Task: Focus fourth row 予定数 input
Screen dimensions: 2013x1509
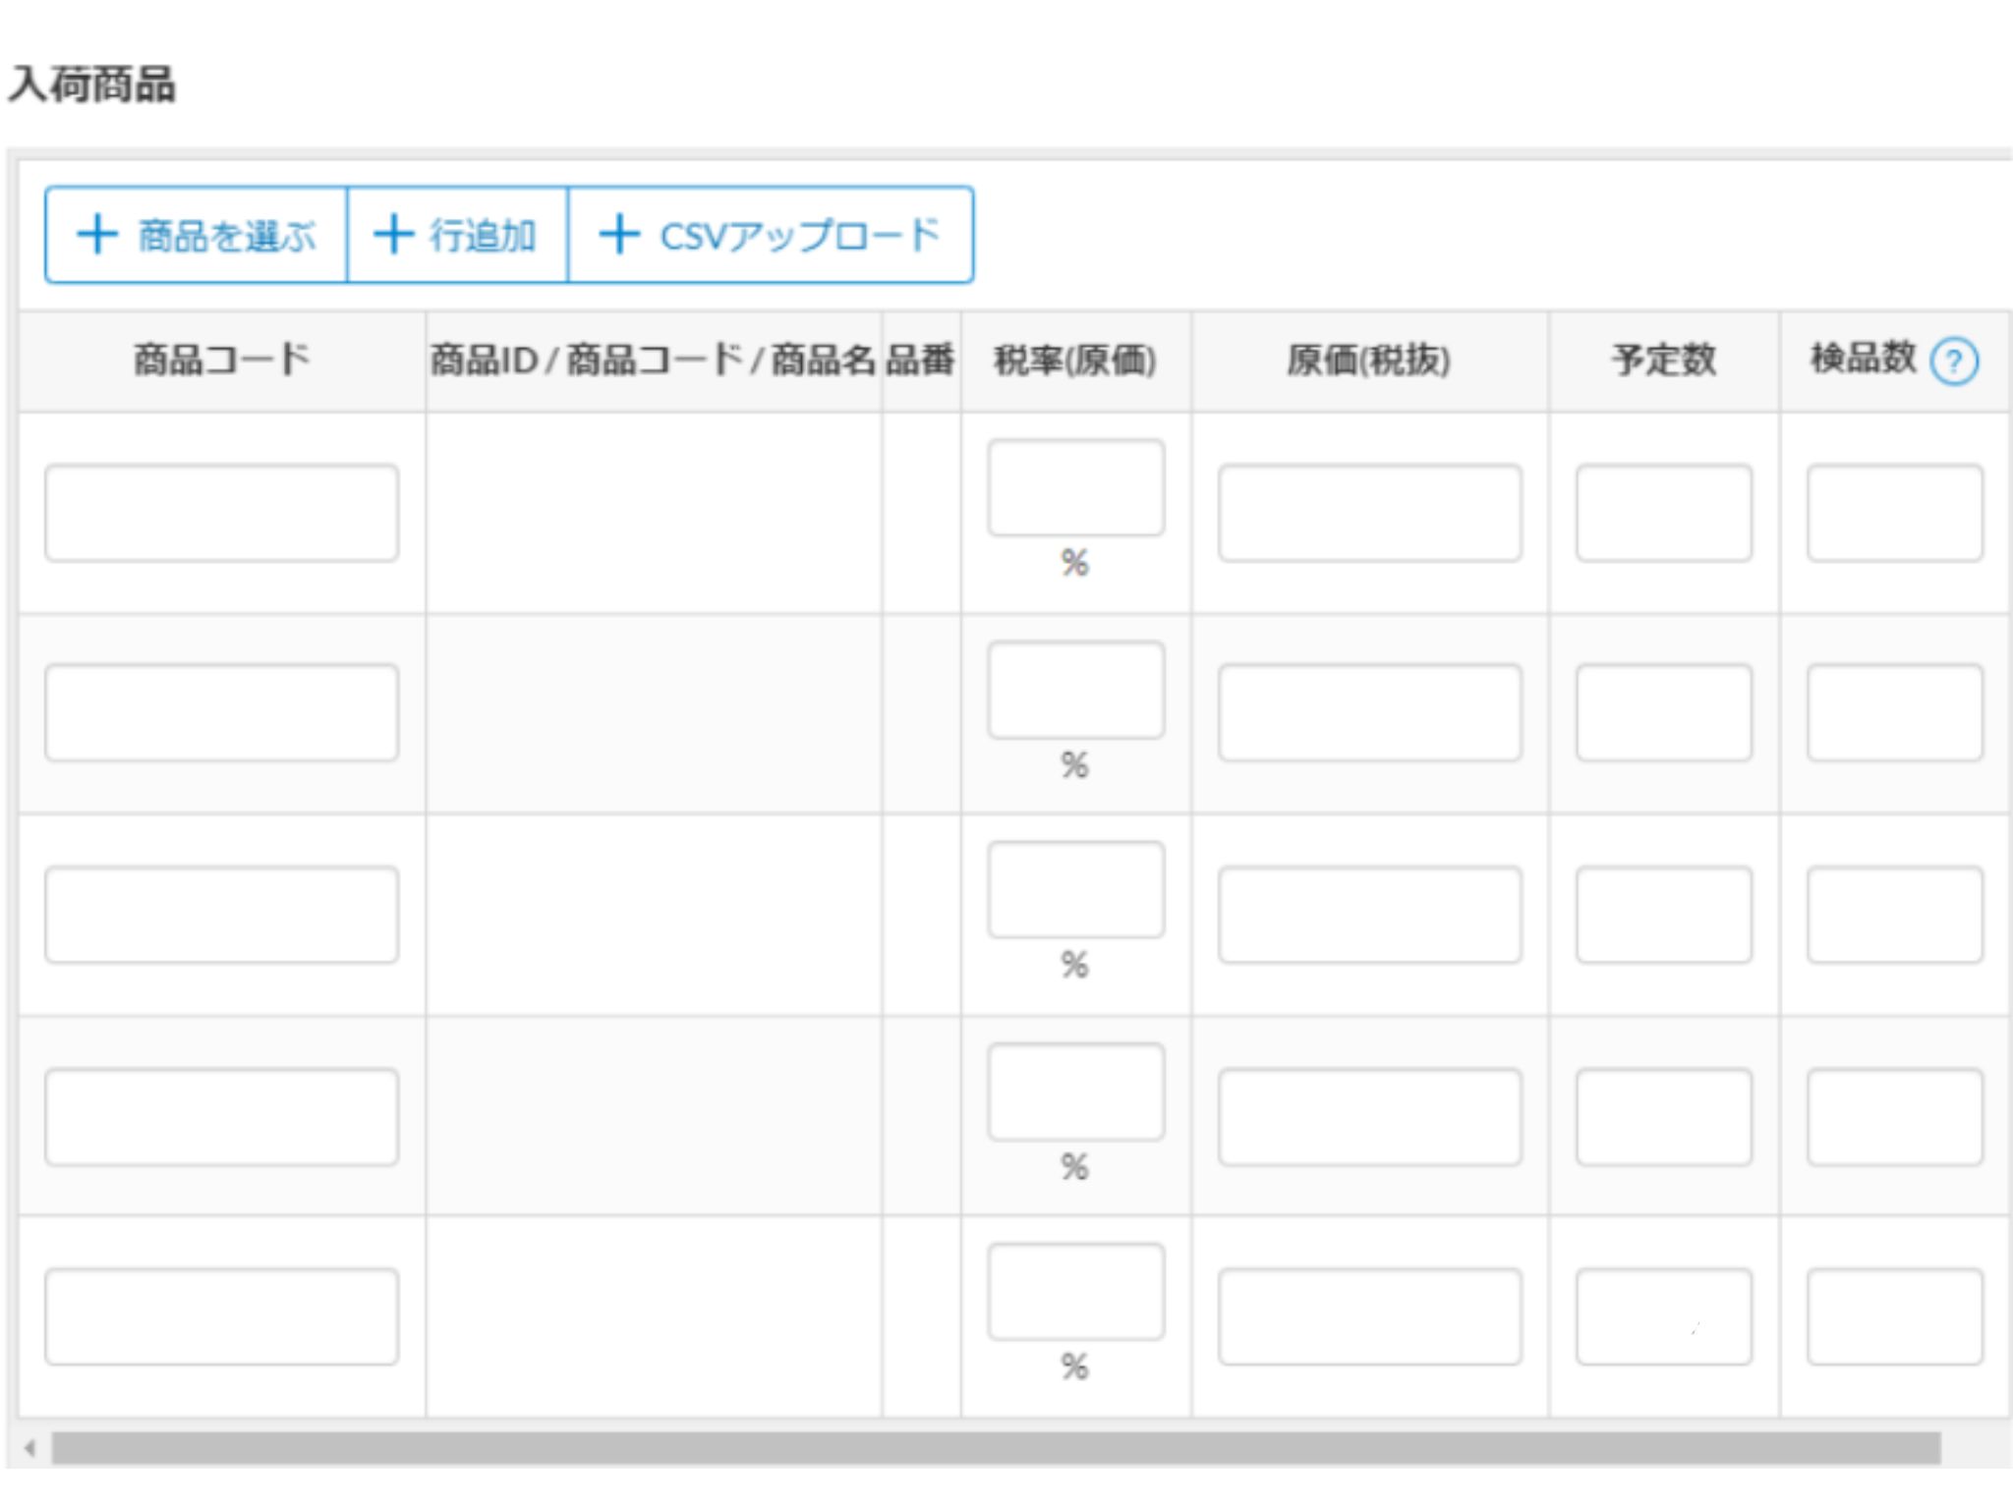Action: pyautogui.click(x=1664, y=1117)
